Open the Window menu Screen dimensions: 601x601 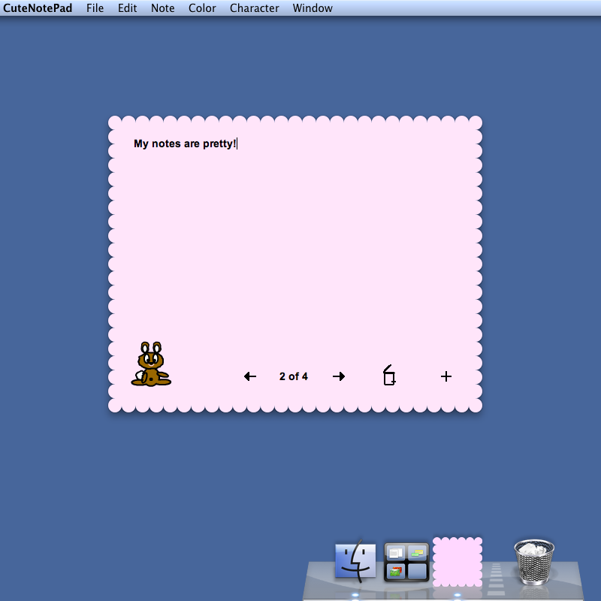click(313, 8)
